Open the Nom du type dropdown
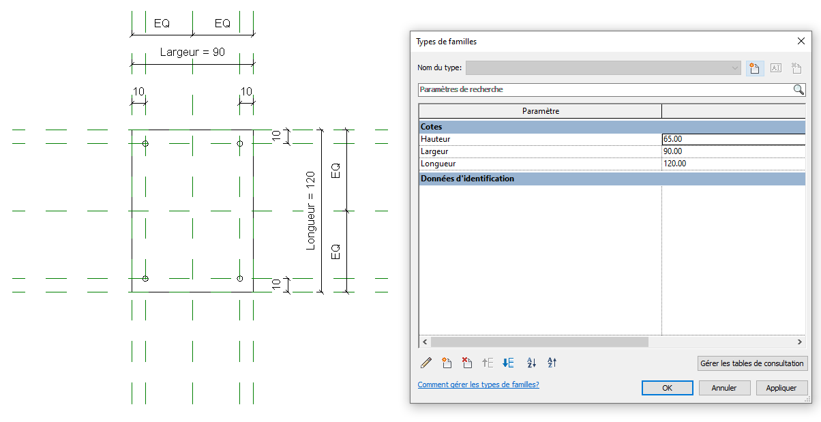 click(x=734, y=67)
